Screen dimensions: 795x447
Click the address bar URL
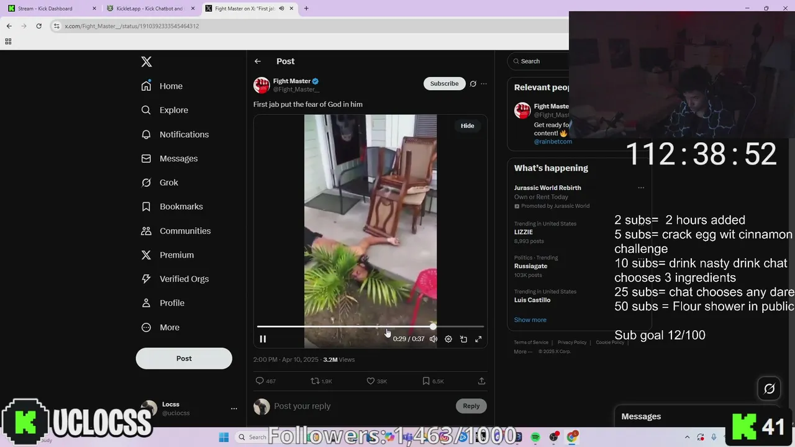tap(132, 26)
